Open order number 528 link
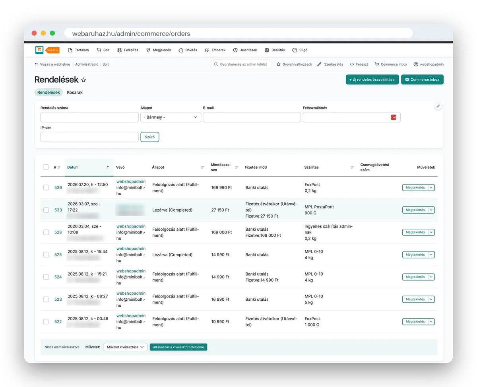This screenshot has width=477, height=387. click(58, 232)
